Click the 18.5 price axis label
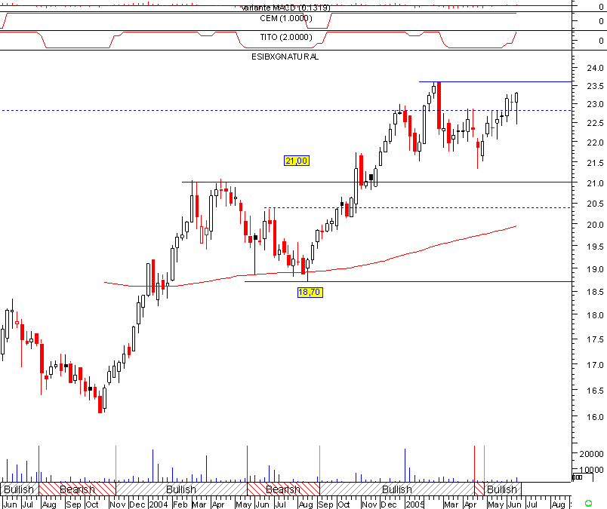 click(x=595, y=292)
